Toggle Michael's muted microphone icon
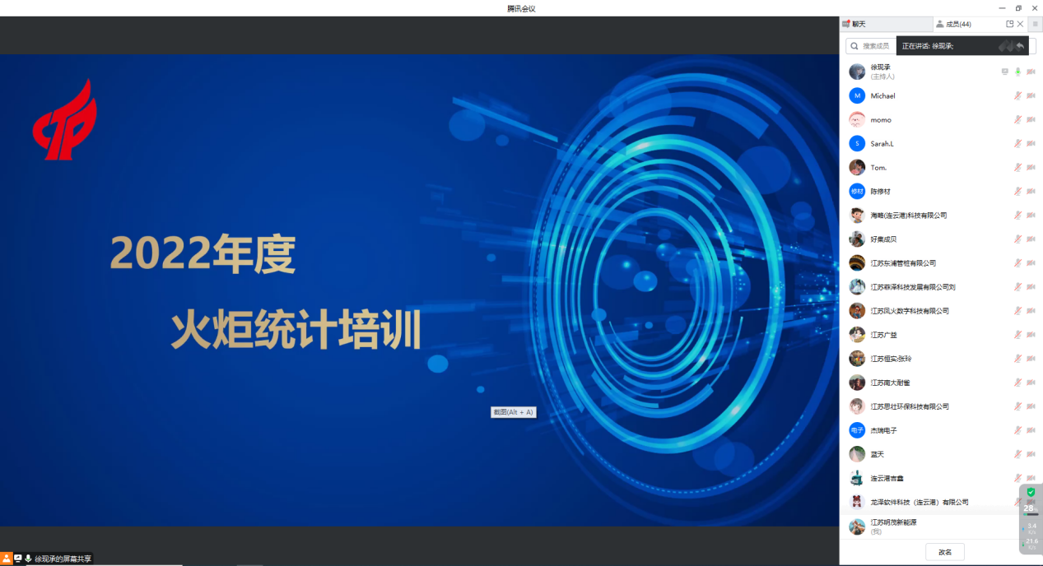 pos(1017,95)
